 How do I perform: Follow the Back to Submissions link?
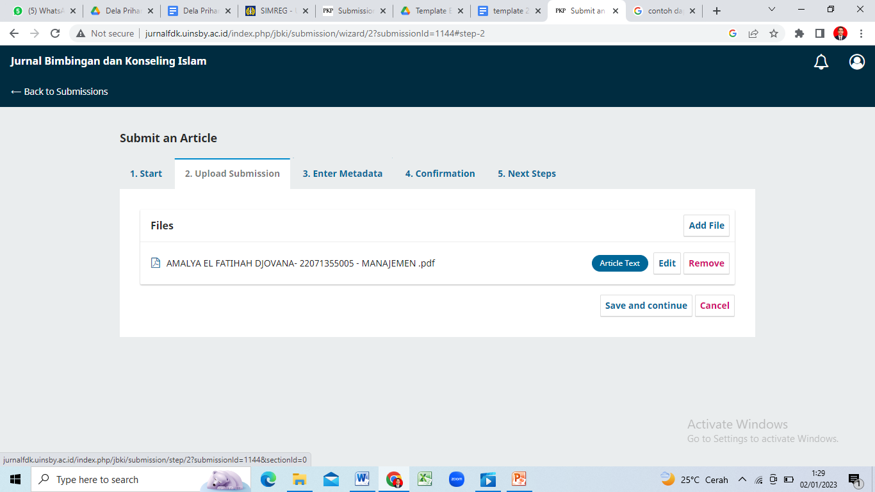tap(60, 92)
